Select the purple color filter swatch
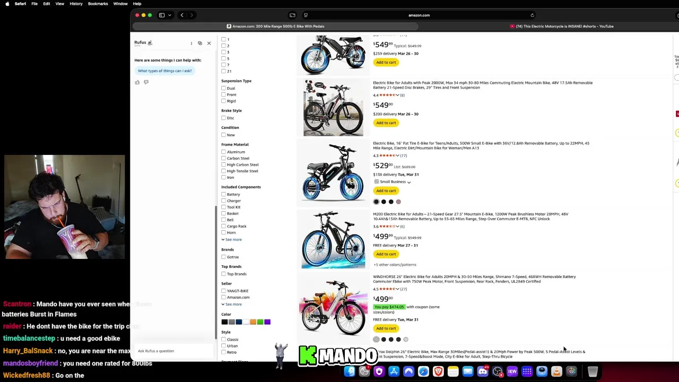Image resolution: width=679 pixels, height=382 pixels. click(x=267, y=322)
